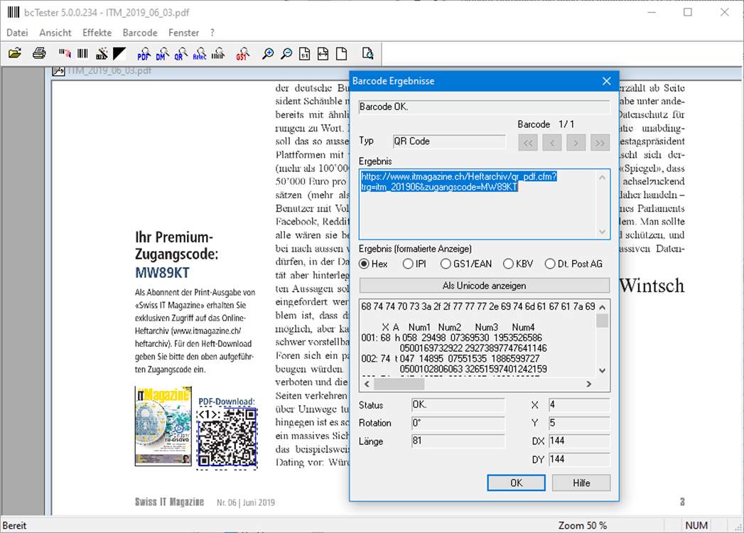Click the DY field showing 144
Image resolution: width=744 pixels, height=533 pixels.
click(579, 459)
